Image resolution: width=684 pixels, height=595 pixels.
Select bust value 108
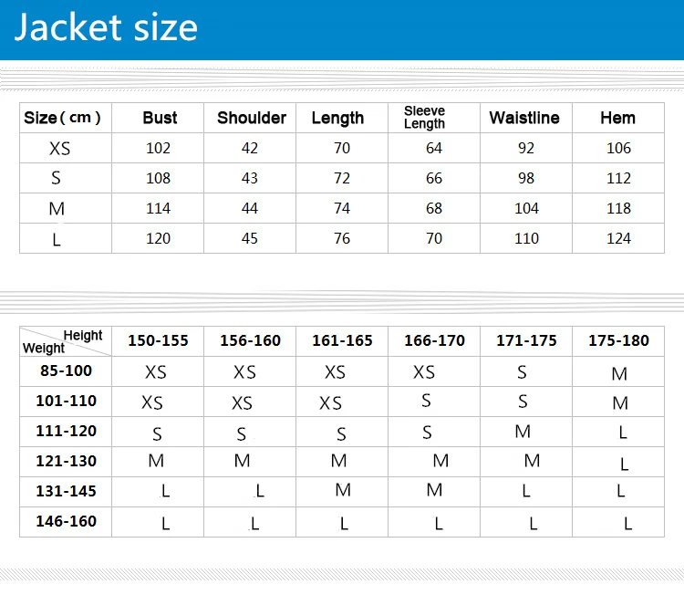click(158, 178)
